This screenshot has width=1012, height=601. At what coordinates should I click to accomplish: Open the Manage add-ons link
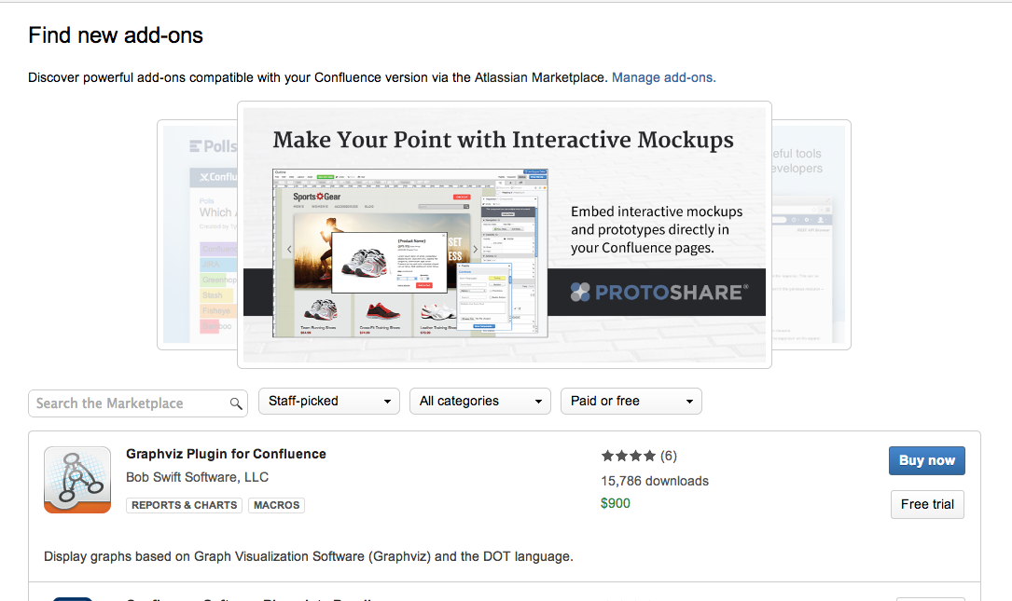click(x=663, y=77)
